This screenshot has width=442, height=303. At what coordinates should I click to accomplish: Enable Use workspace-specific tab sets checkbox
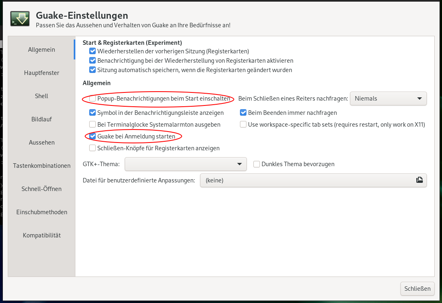click(243, 125)
